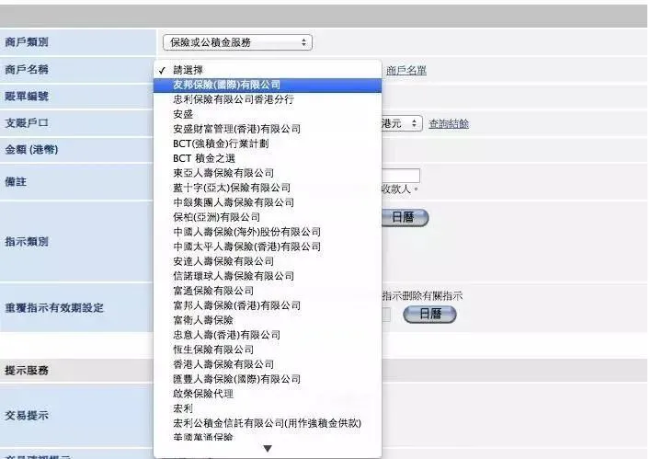Choose 保柏(亞洲)有限公司 from list
Screen dimensions: 651x459
pos(268,217)
